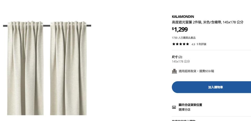Click the $1,299 price
The height and width of the screenshot is (121, 251).
pyautogui.click(x=180, y=30)
